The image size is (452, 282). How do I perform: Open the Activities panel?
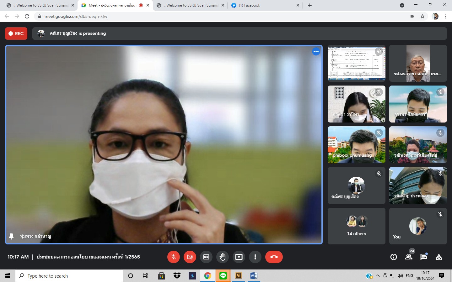click(439, 257)
